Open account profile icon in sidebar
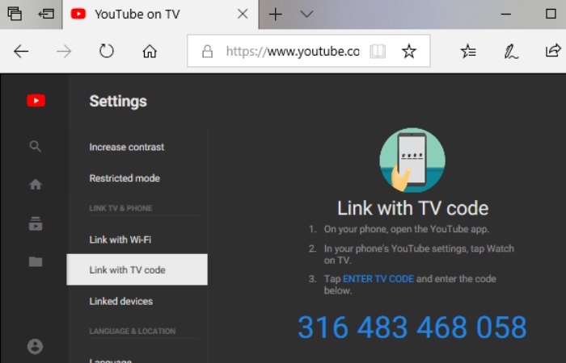 coord(35,346)
